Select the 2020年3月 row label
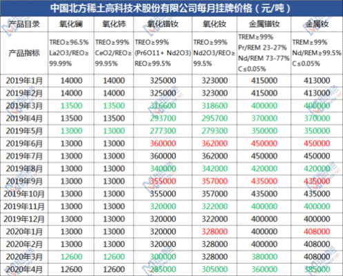 pyautogui.click(x=24, y=257)
